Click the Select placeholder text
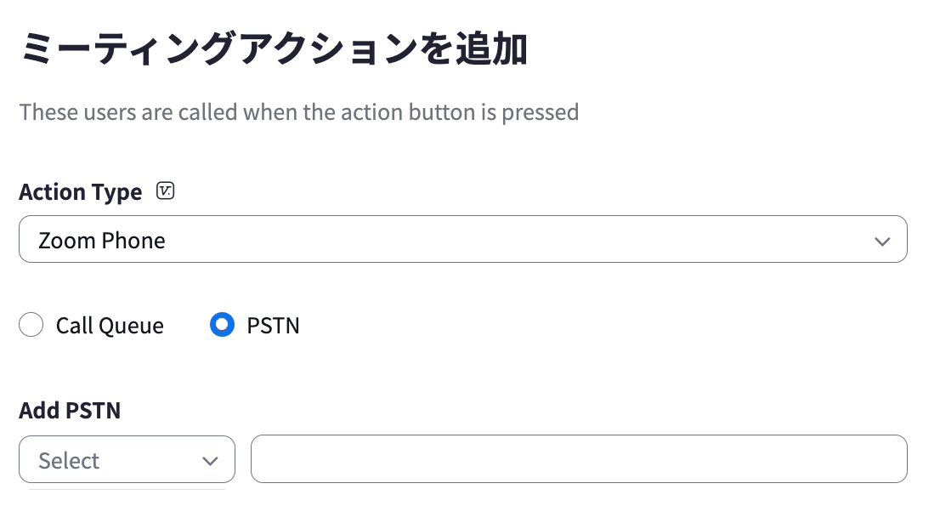This screenshot has width=940, height=529. coord(69,461)
